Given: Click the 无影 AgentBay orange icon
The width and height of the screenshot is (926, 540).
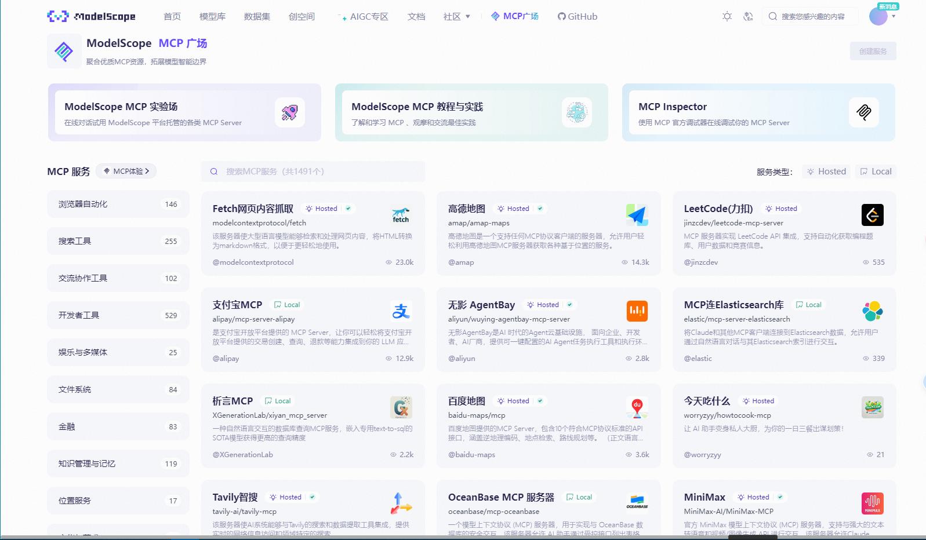Looking at the screenshot, I should point(637,311).
